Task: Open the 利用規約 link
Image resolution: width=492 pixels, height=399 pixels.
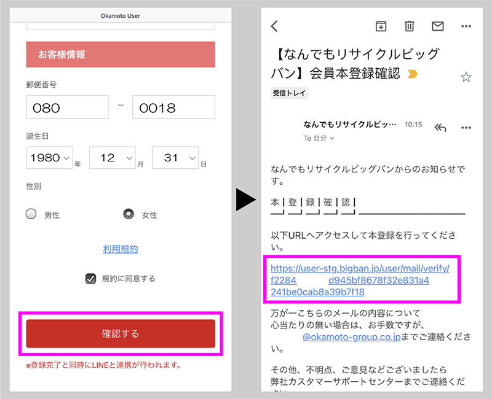Action: click(121, 249)
